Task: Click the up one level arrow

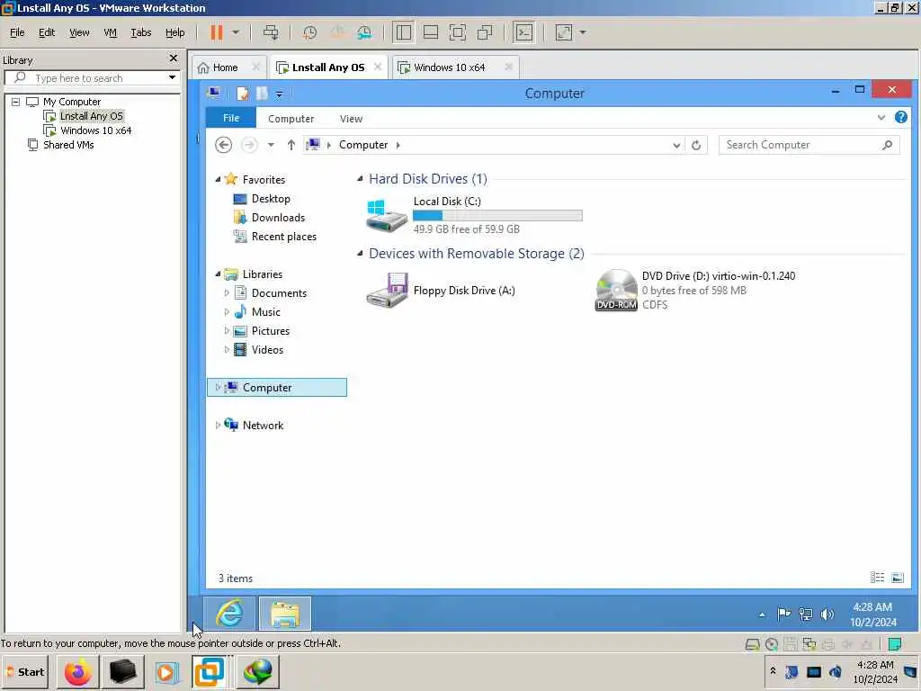Action: click(291, 145)
